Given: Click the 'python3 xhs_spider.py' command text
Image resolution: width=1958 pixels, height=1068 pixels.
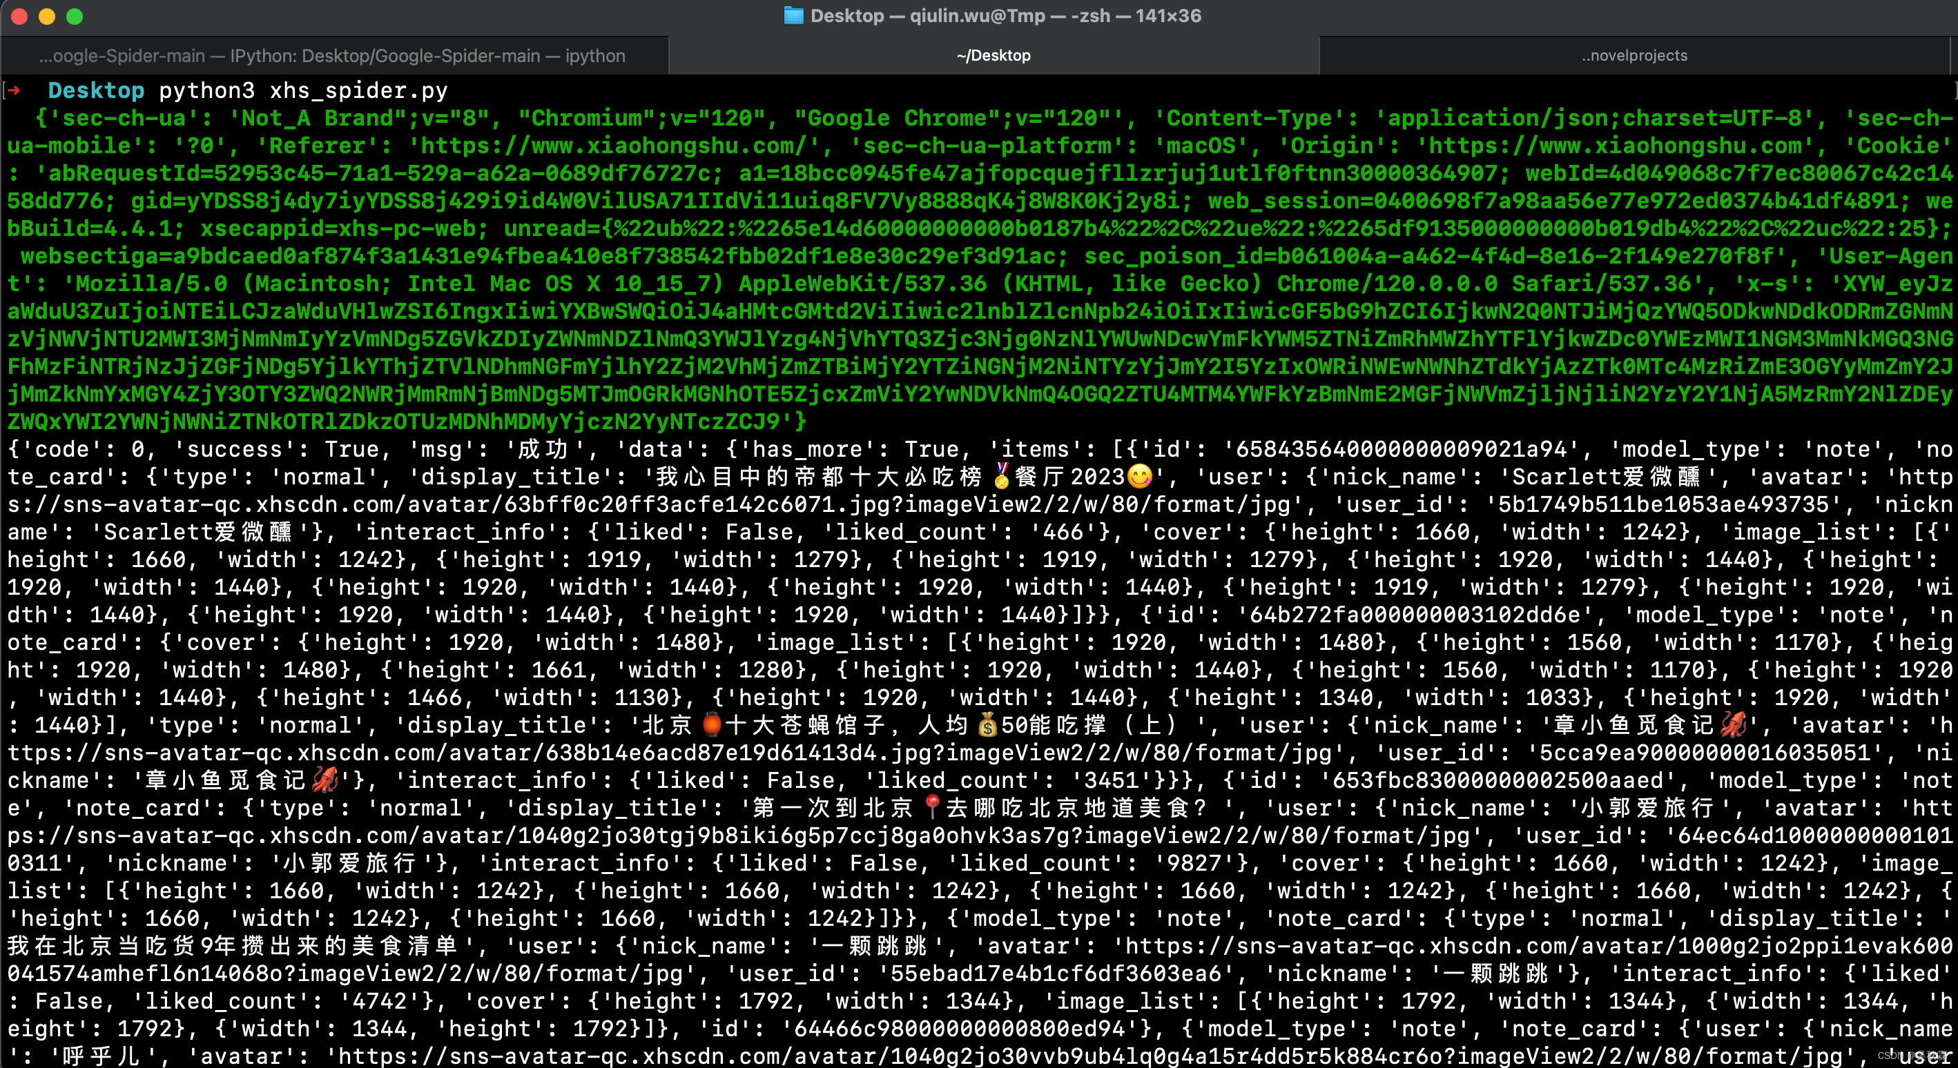Looking at the screenshot, I should tap(303, 90).
